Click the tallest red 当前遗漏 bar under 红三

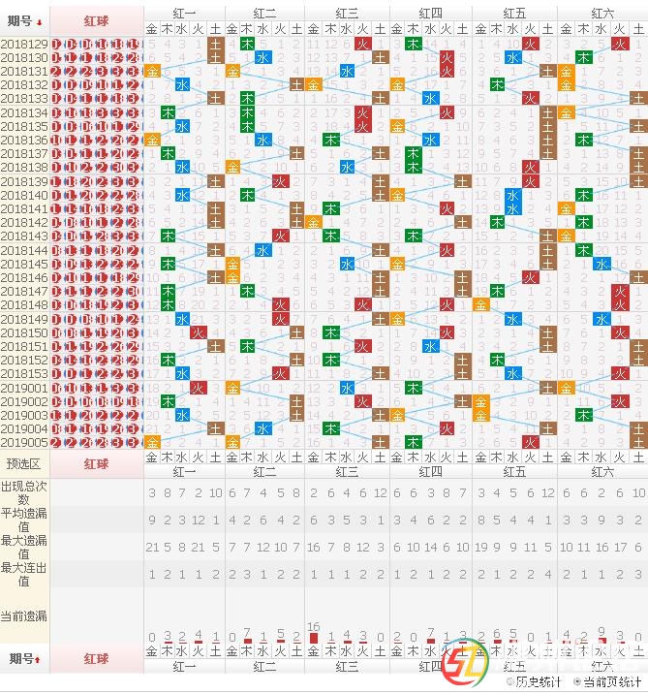tap(313, 638)
